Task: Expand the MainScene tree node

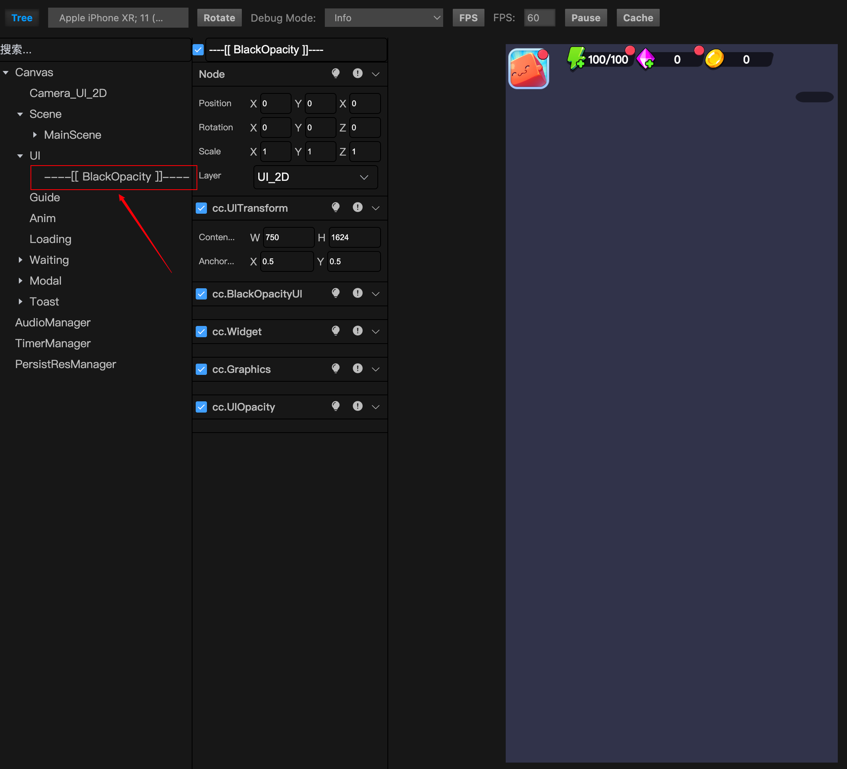Action: coord(35,134)
